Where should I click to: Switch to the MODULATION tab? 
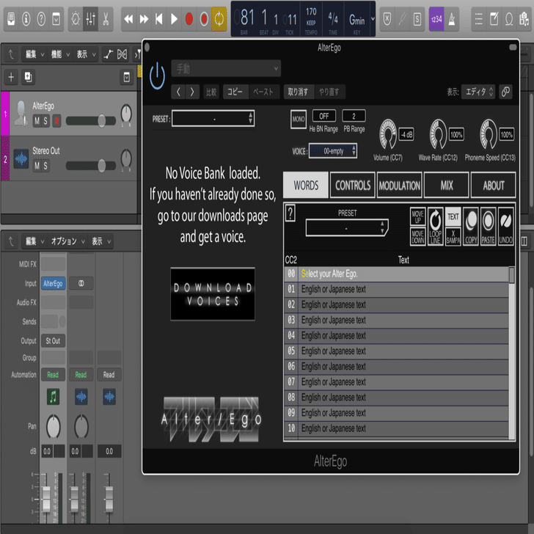tap(400, 186)
